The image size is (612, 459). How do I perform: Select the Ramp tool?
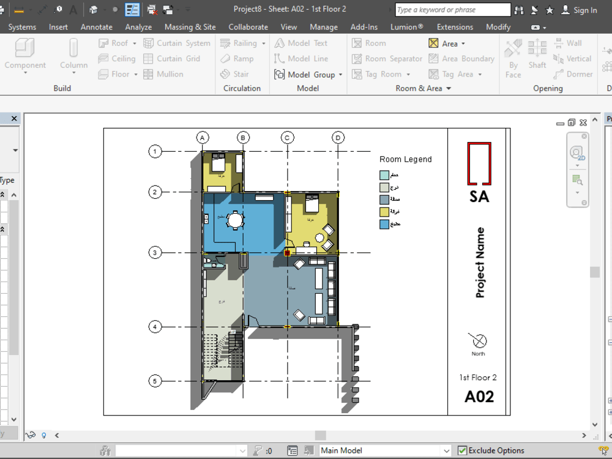237,59
